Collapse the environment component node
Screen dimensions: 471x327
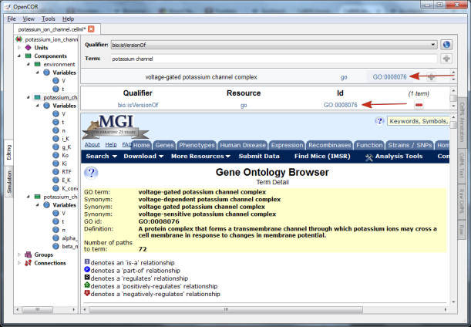coord(29,64)
